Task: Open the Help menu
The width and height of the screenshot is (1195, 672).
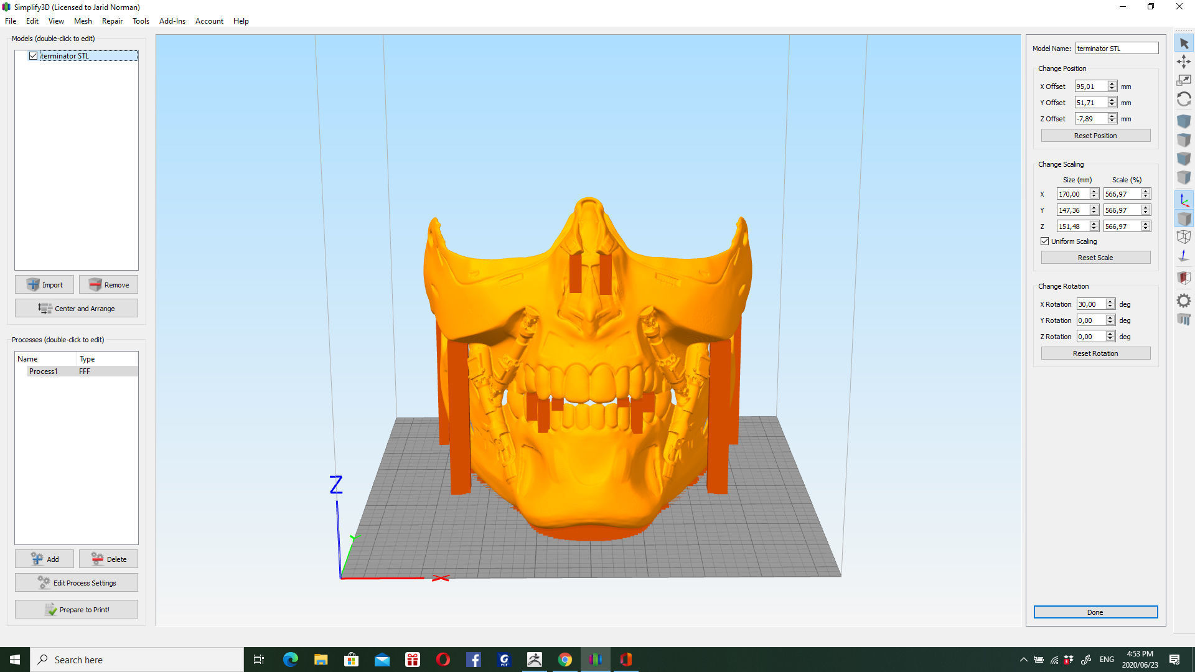Action: point(241,21)
